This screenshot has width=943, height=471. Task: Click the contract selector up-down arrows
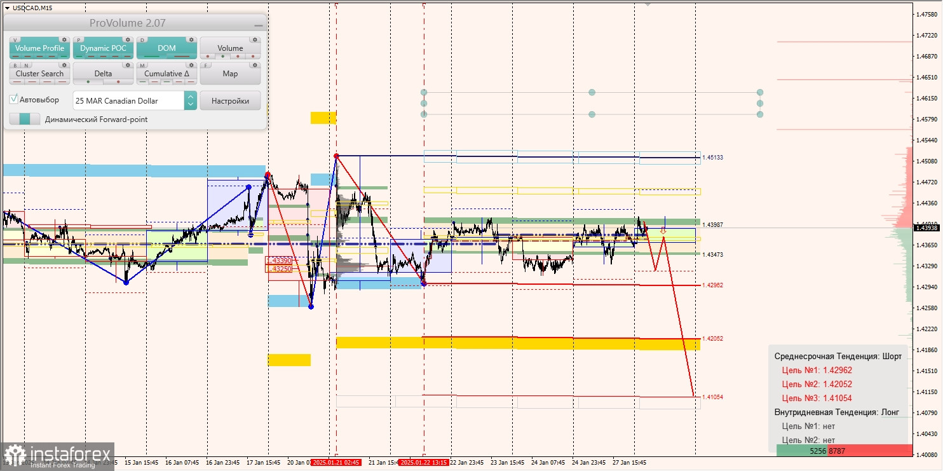pos(190,100)
